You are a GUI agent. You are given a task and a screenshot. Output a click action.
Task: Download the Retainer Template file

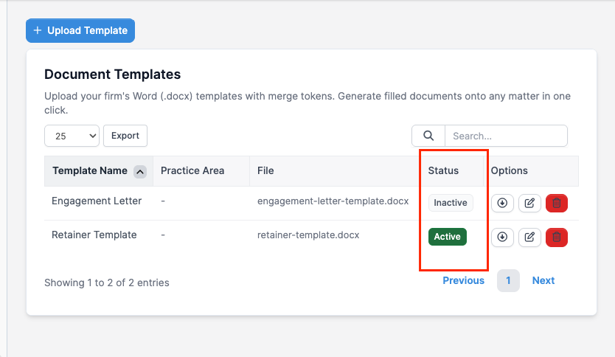pos(502,237)
